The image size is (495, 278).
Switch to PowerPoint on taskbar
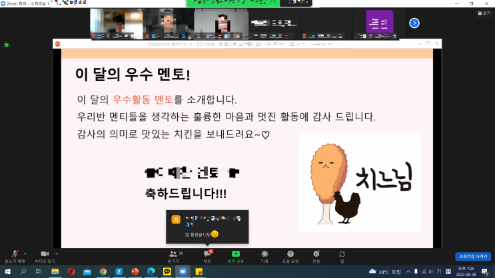[x=135, y=271]
